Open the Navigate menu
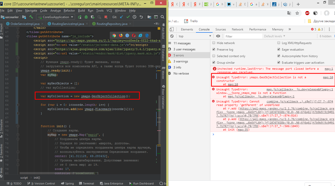 point(31,11)
